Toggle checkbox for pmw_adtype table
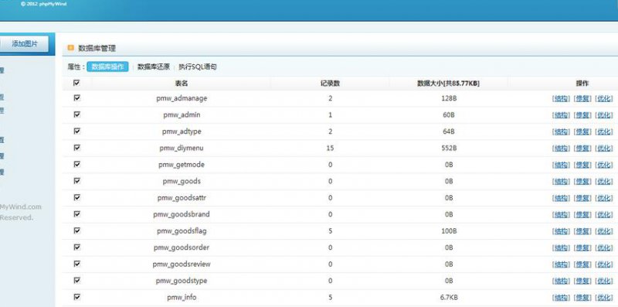This screenshot has height=307, width=618. 76,131
